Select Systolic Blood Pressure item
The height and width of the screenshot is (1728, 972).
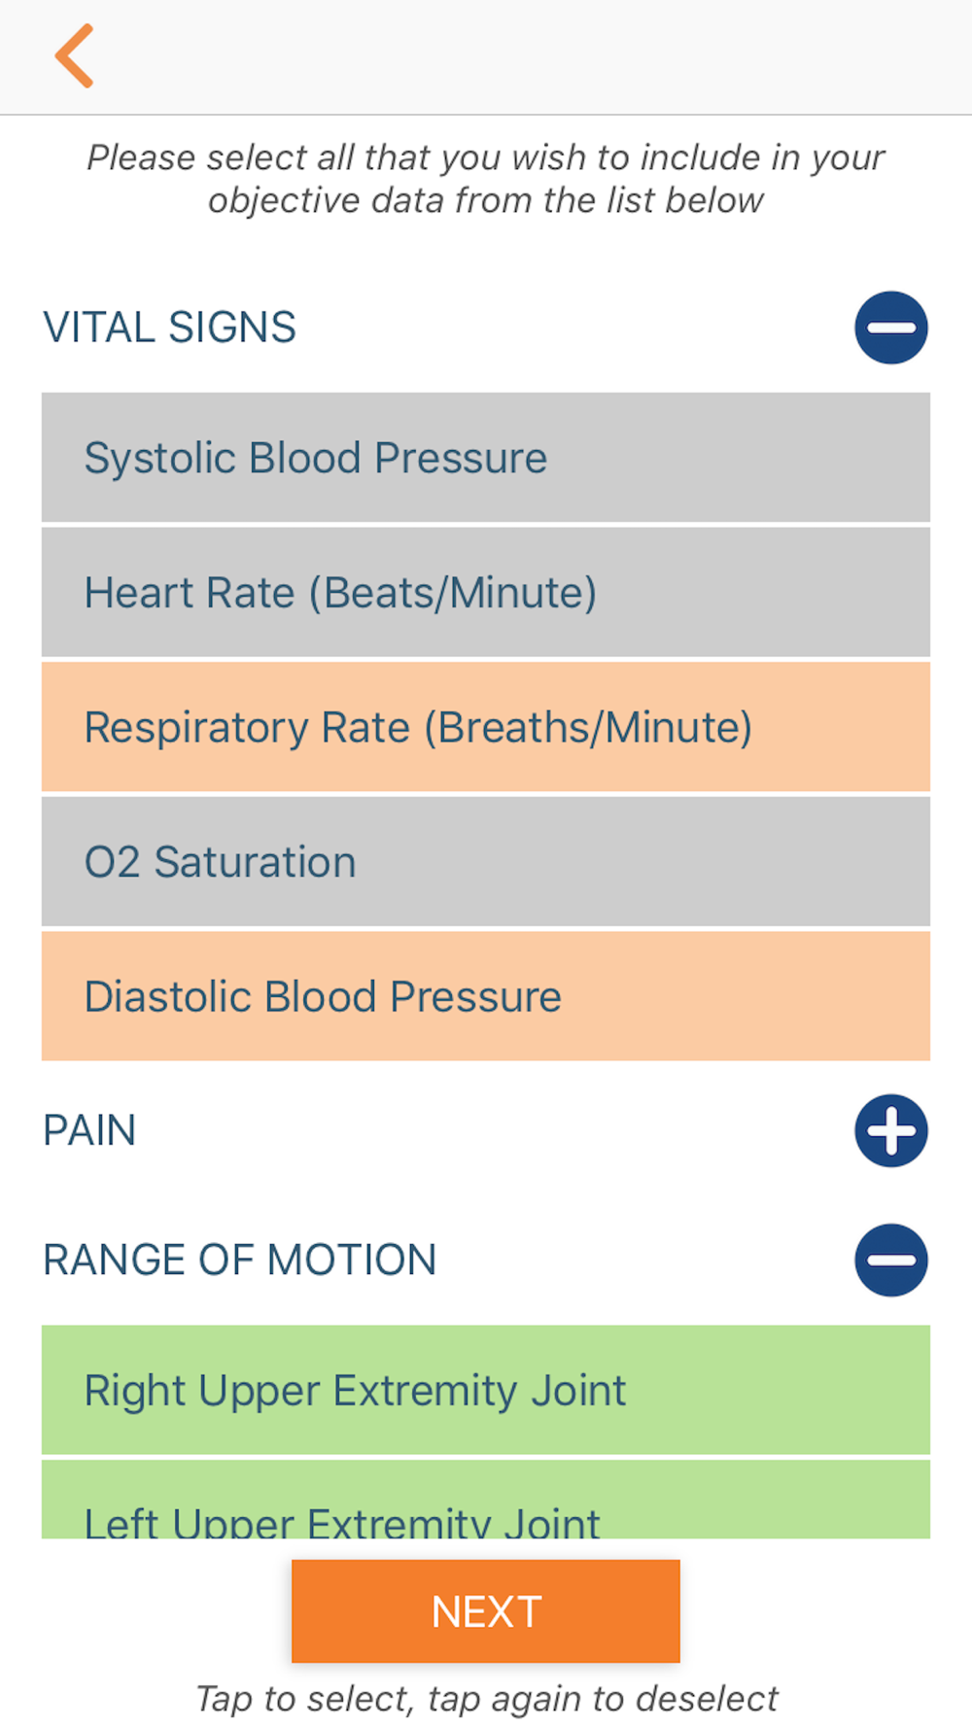486,458
